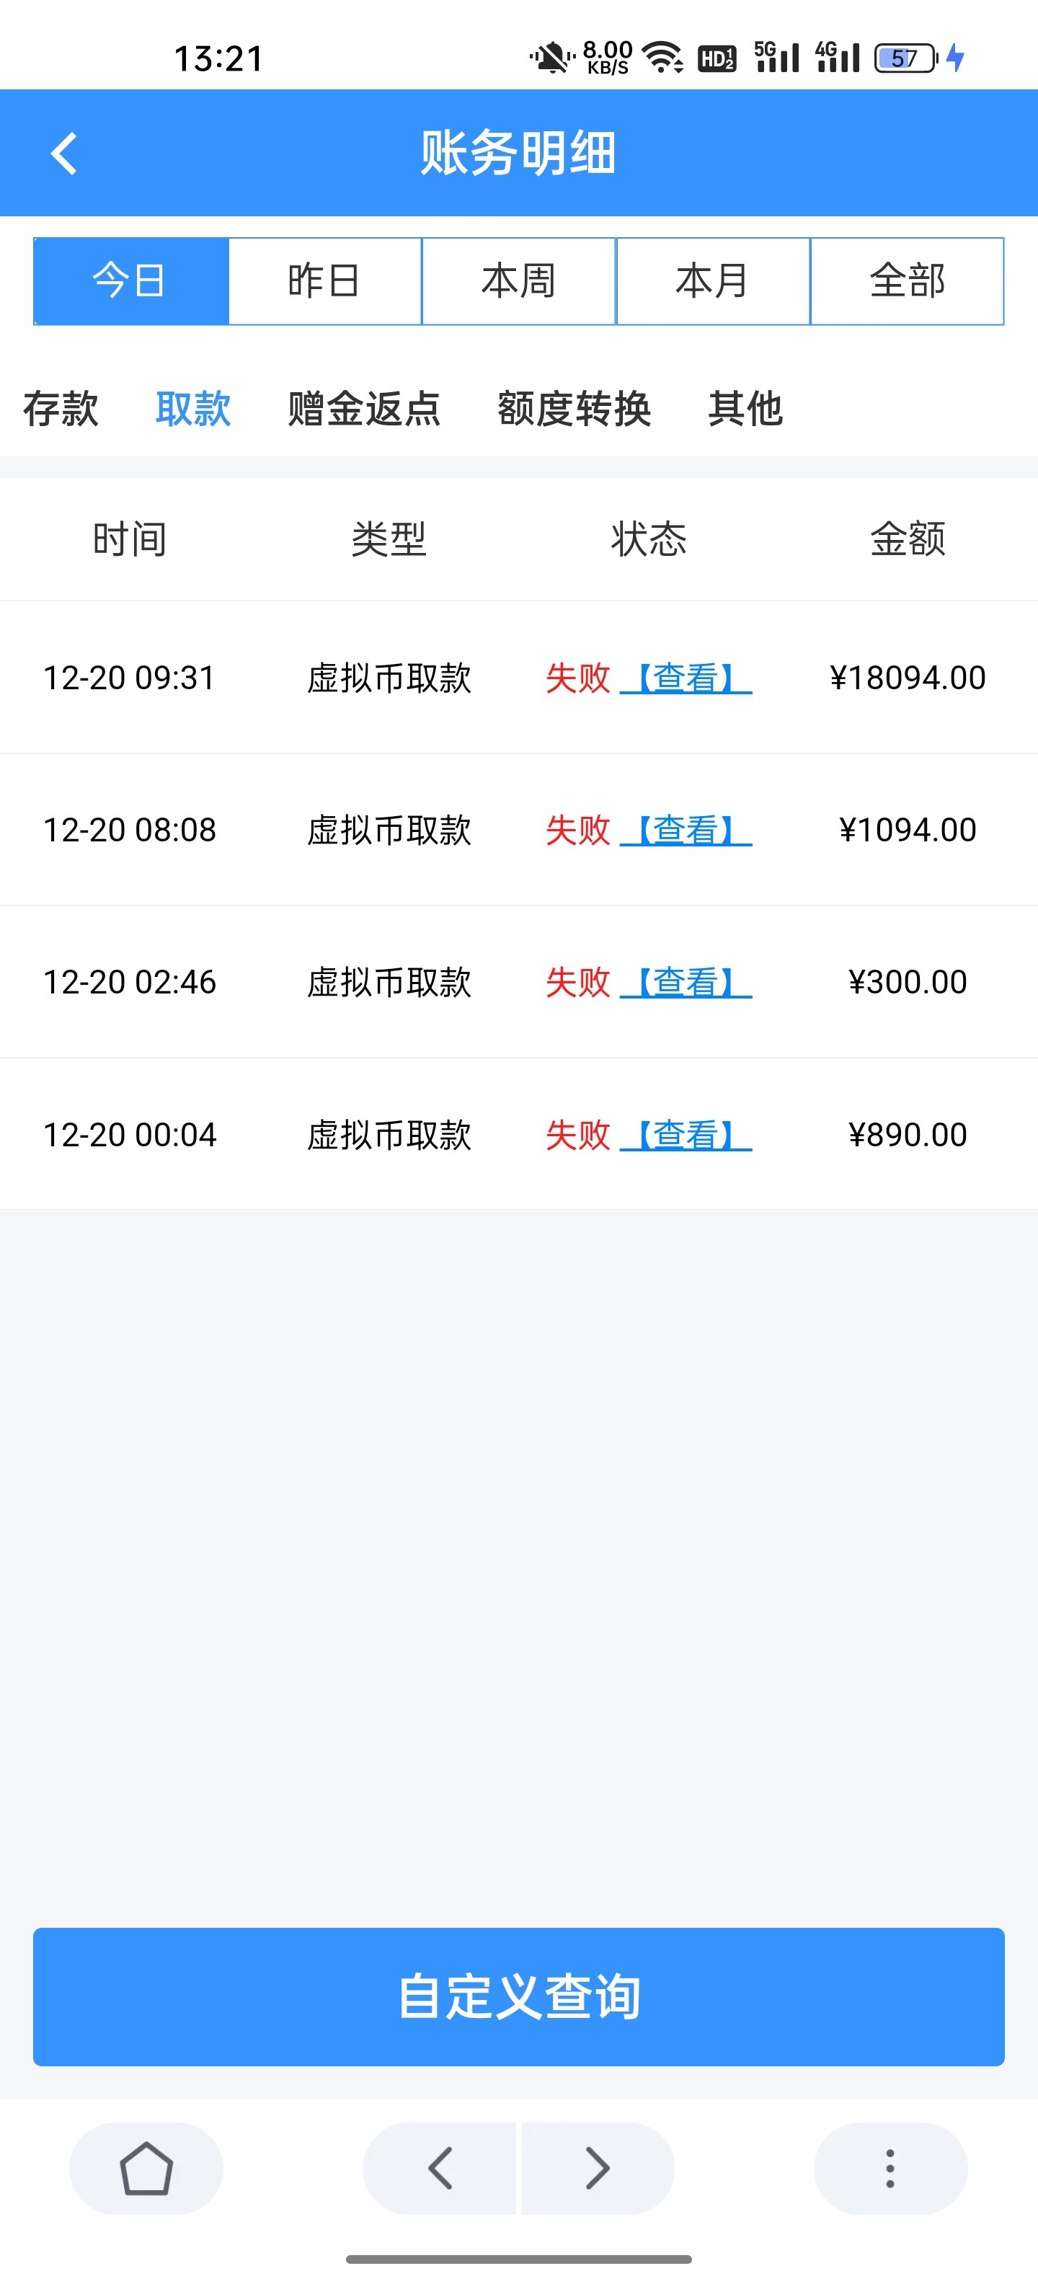Open the three-dot browser menu
The width and height of the screenshot is (1038, 2284).
889,2169
